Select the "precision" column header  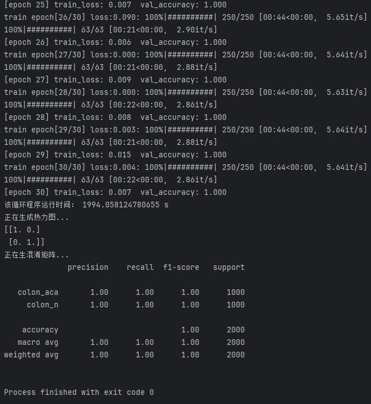(87, 267)
